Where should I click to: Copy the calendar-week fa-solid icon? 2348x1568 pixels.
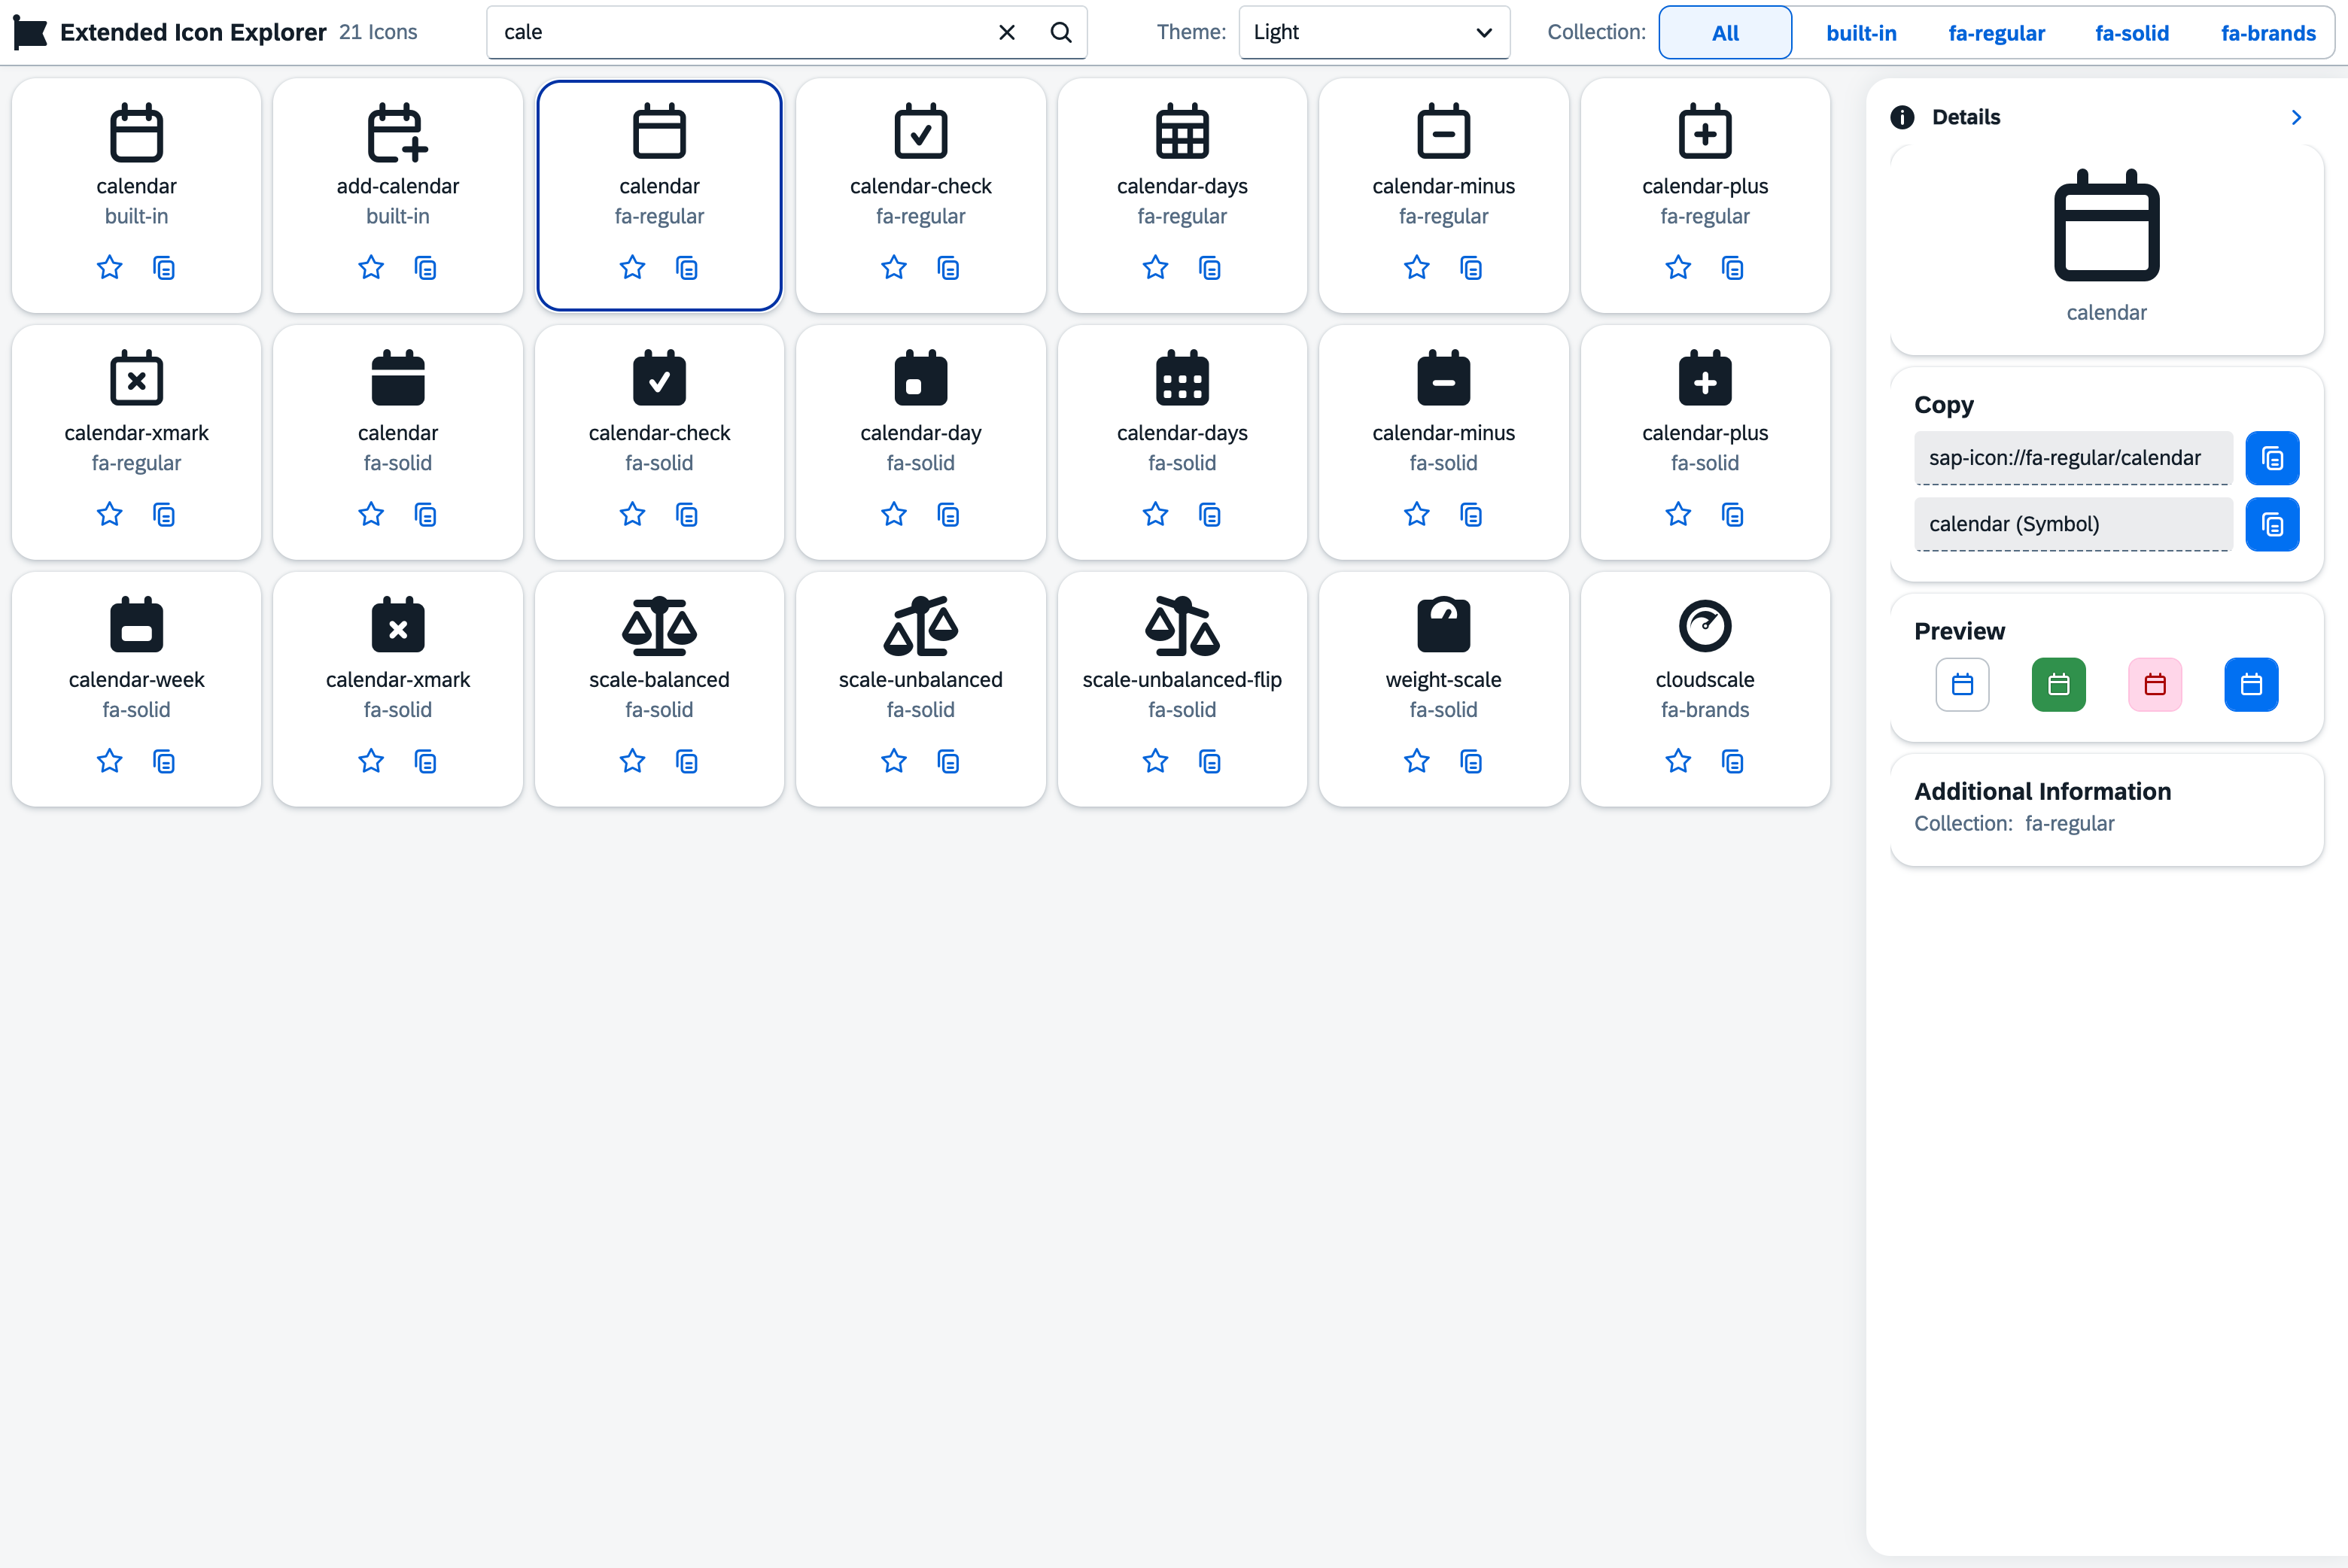pyautogui.click(x=164, y=762)
